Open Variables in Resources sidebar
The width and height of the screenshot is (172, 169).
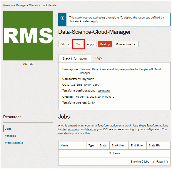coord(10,136)
